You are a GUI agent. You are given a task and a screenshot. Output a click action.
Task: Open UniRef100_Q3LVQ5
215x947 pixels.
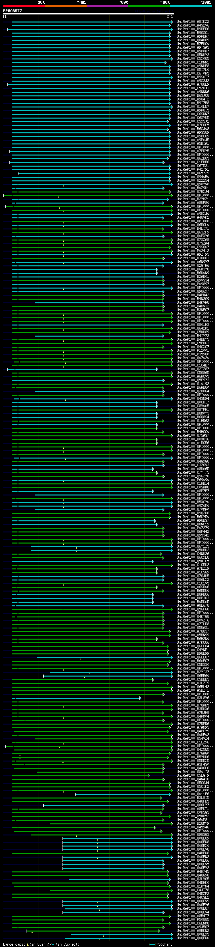[193, 878]
